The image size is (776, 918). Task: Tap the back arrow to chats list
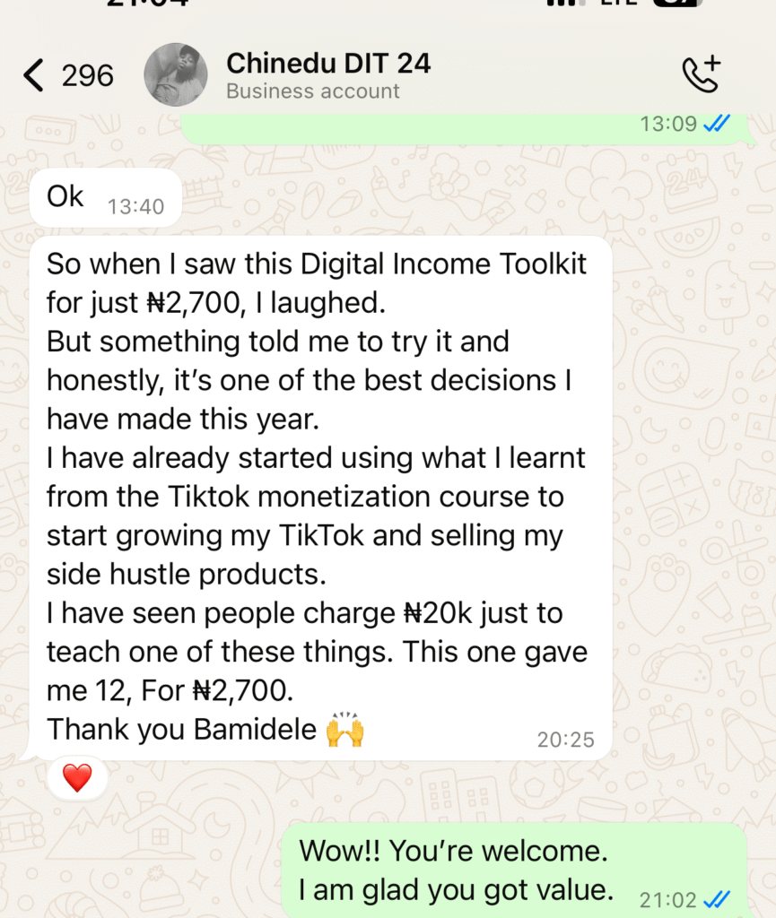(x=33, y=75)
